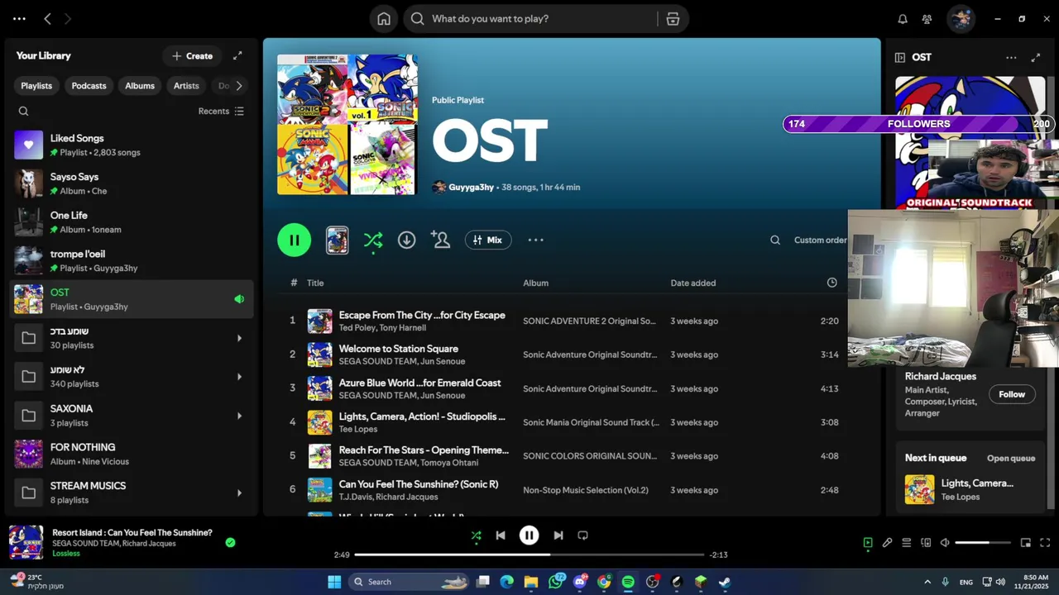The width and height of the screenshot is (1059, 595).
Task: Select the OST playlist cover art
Action: 347,125
